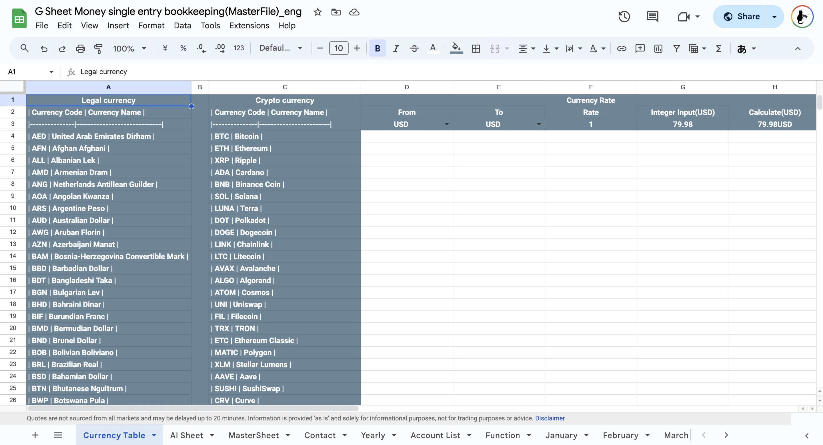Toggle italic text formatting
The height and width of the screenshot is (445, 823).
tap(395, 49)
